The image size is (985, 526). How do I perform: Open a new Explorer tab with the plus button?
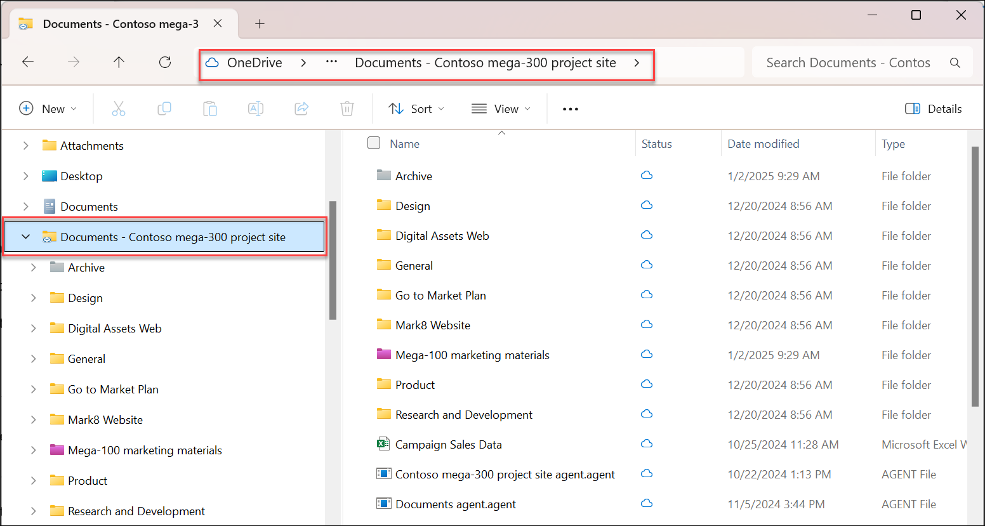point(260,23)
